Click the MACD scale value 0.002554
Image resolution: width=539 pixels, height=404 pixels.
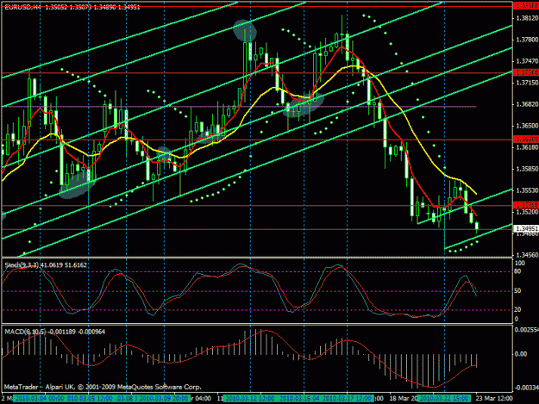coord(527,330)
